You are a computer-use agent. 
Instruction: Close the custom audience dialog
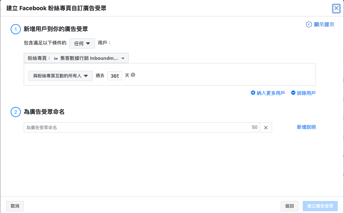click(336, 8)
